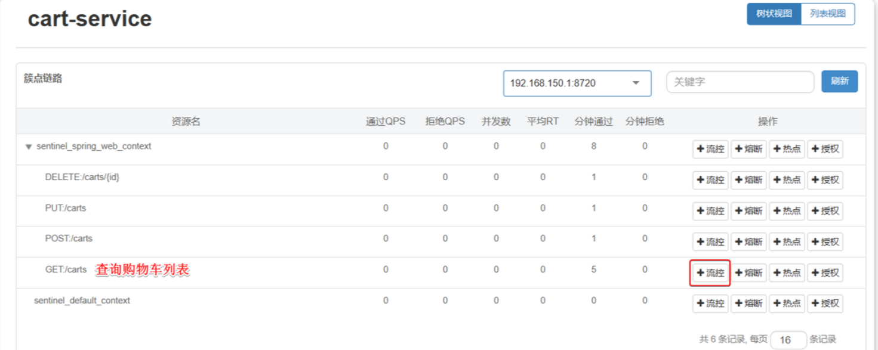Select the POST:/carts resource row

(x=69, y=239)
